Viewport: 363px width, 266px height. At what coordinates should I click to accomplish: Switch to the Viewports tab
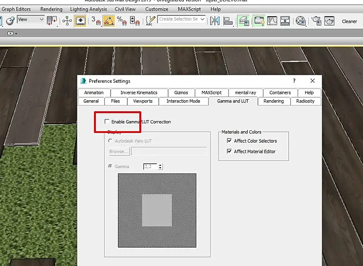[143, 101]
